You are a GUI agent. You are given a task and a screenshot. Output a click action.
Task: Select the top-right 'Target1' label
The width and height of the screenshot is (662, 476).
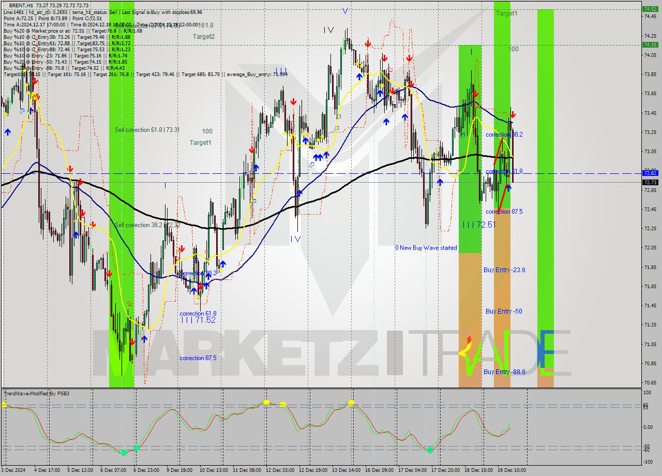click(x=506, y=13)
